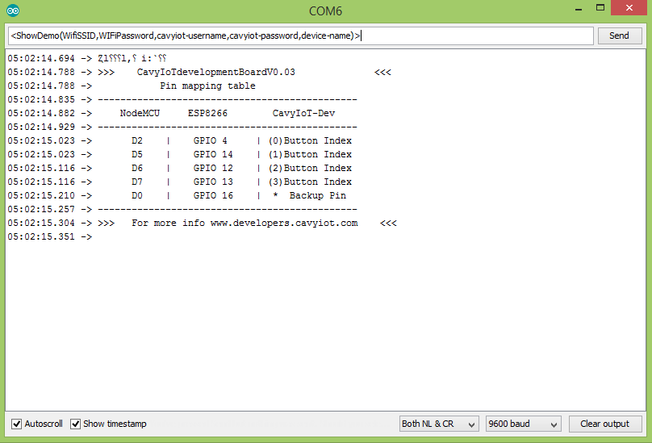
Task: Disable the Show timestamp checkbox
Action: point(76,424)
